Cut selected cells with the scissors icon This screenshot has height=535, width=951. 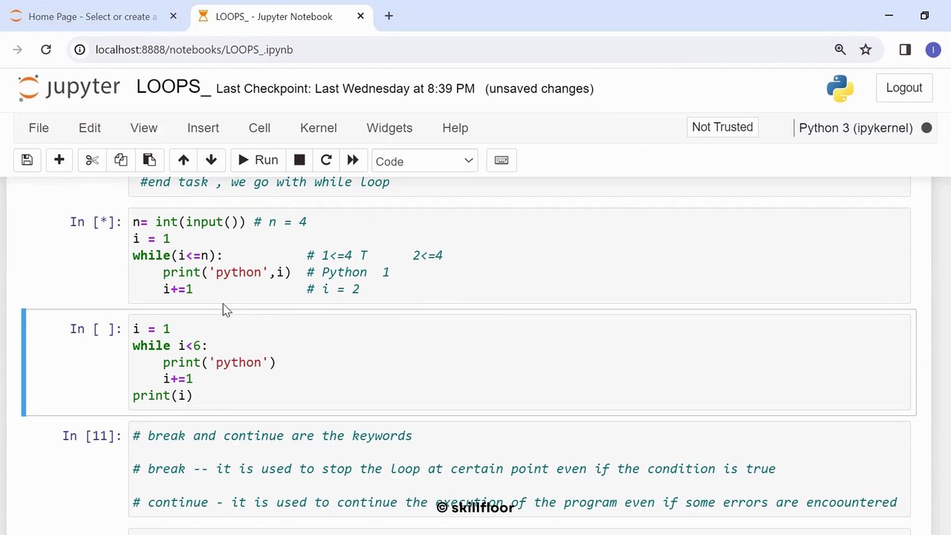pos(92,160)
